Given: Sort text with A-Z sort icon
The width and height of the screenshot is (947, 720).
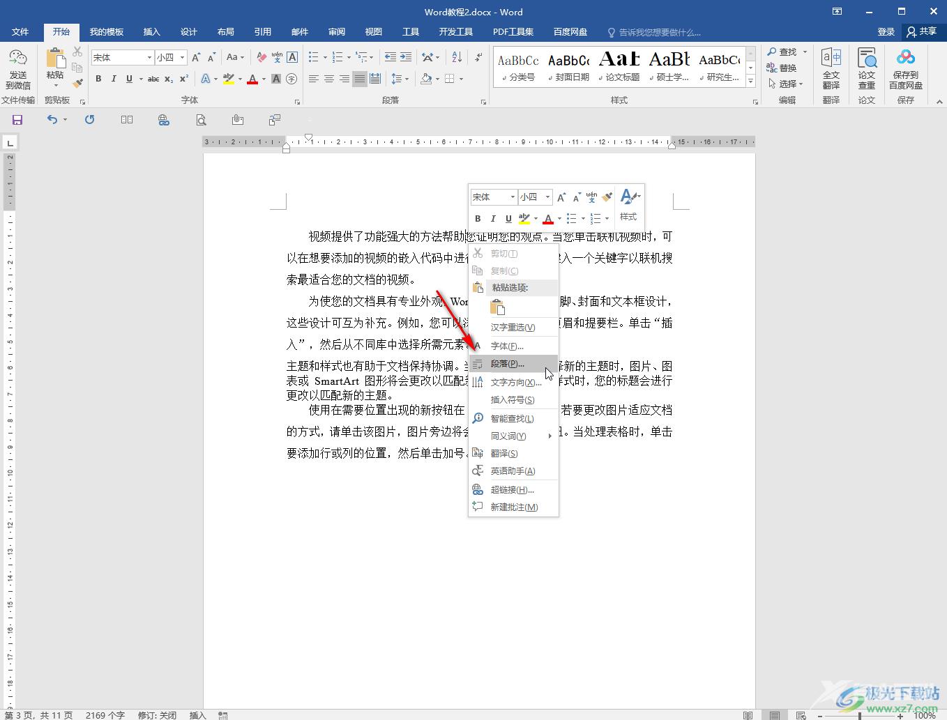Looking at the screenshot, I should click(x=457, y=58).
